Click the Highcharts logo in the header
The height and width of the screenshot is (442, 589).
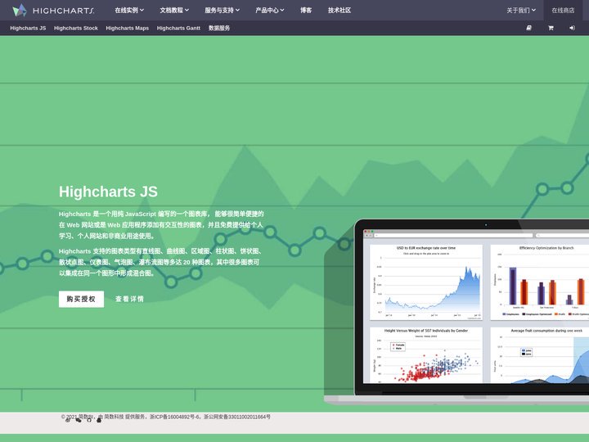coord(53,10)
